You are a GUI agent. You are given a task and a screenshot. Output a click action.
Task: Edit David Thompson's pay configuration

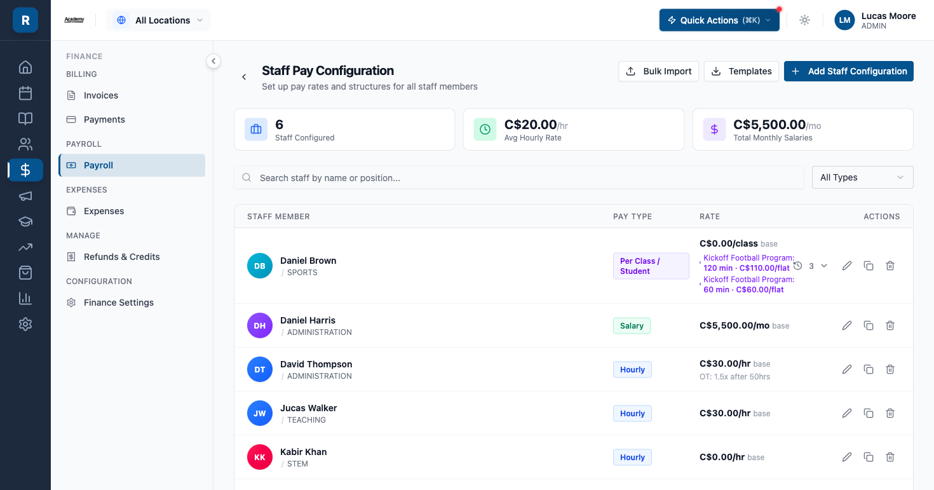click(847, 369)
